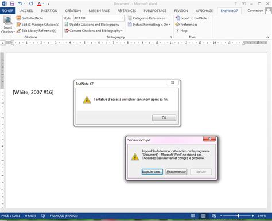Image resolution: width=272 pixels, height=221 pixels.
Task: Customize the Quick Access Toolbar
Action: pyautogui.click(x=49, y=3)
